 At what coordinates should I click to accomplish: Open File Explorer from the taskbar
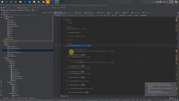tap(20, 2)
